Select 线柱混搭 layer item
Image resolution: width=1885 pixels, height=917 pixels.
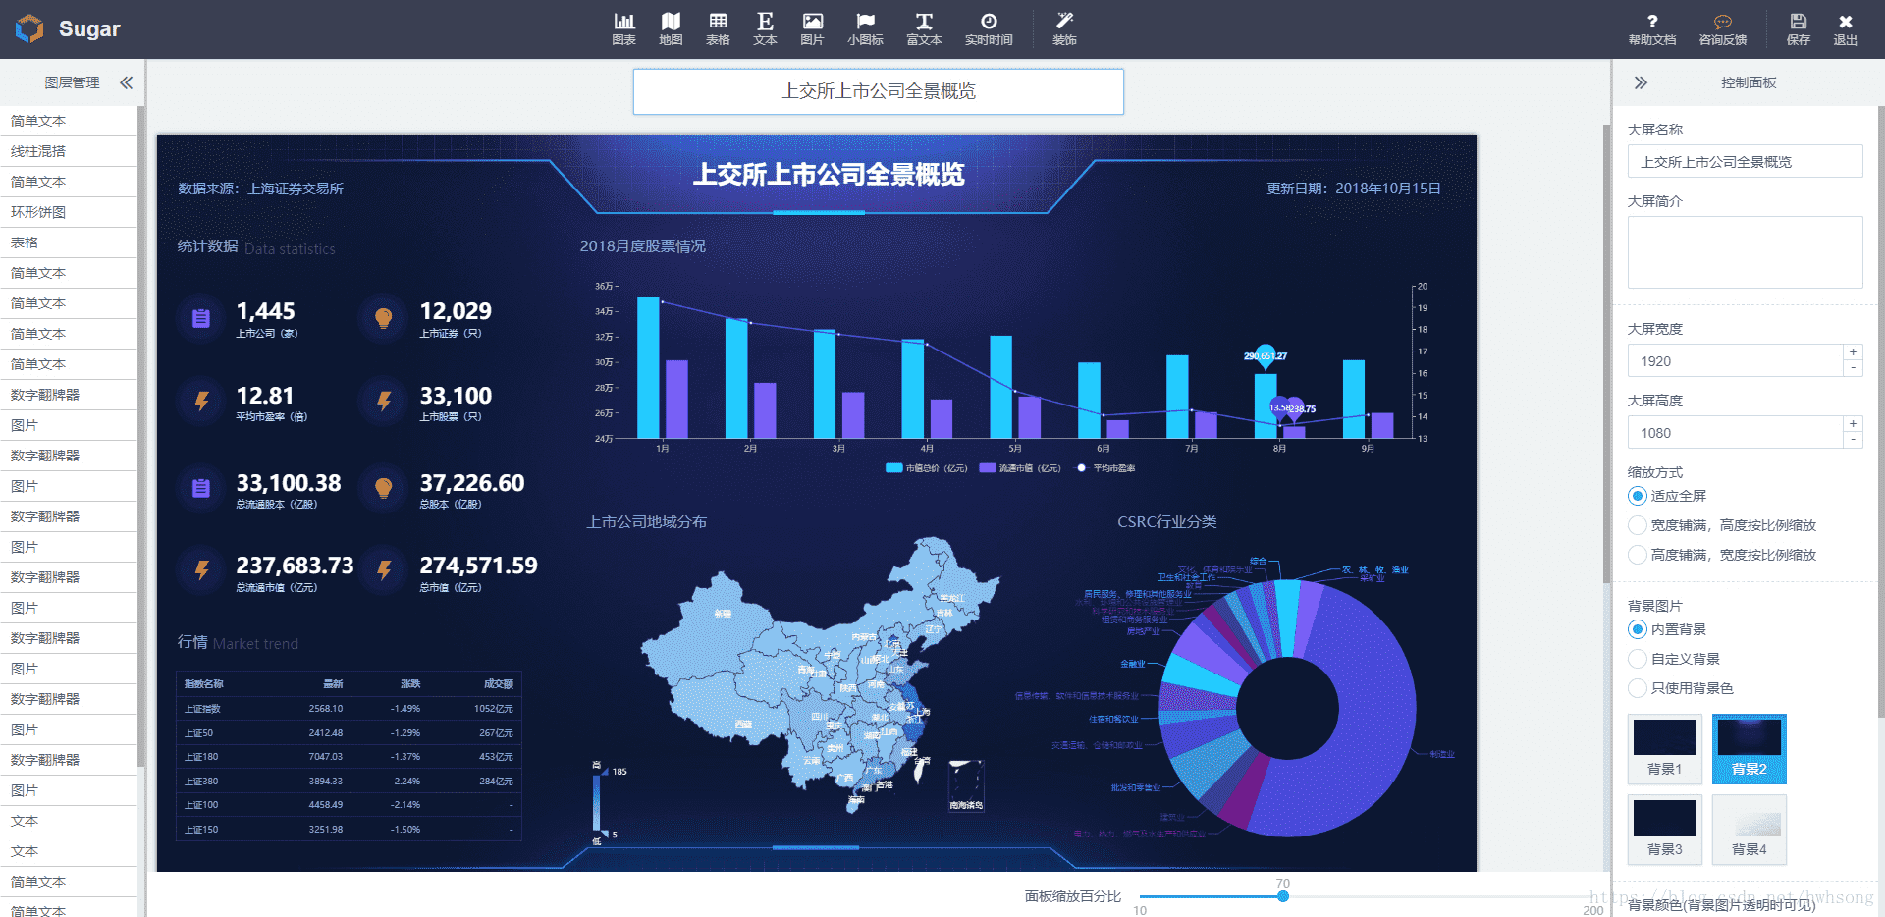[69, 151]
